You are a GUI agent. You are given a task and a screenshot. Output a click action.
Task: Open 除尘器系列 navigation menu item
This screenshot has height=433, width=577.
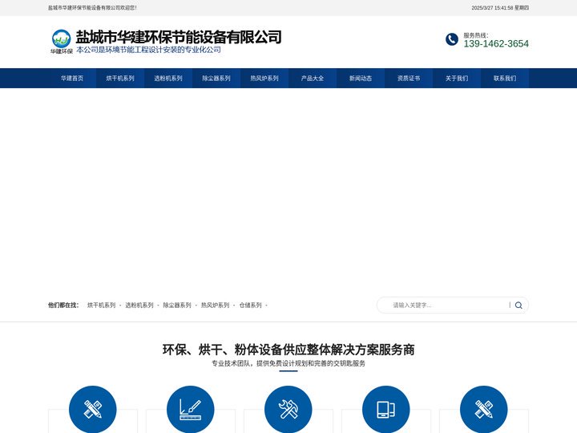pos(216,78)
